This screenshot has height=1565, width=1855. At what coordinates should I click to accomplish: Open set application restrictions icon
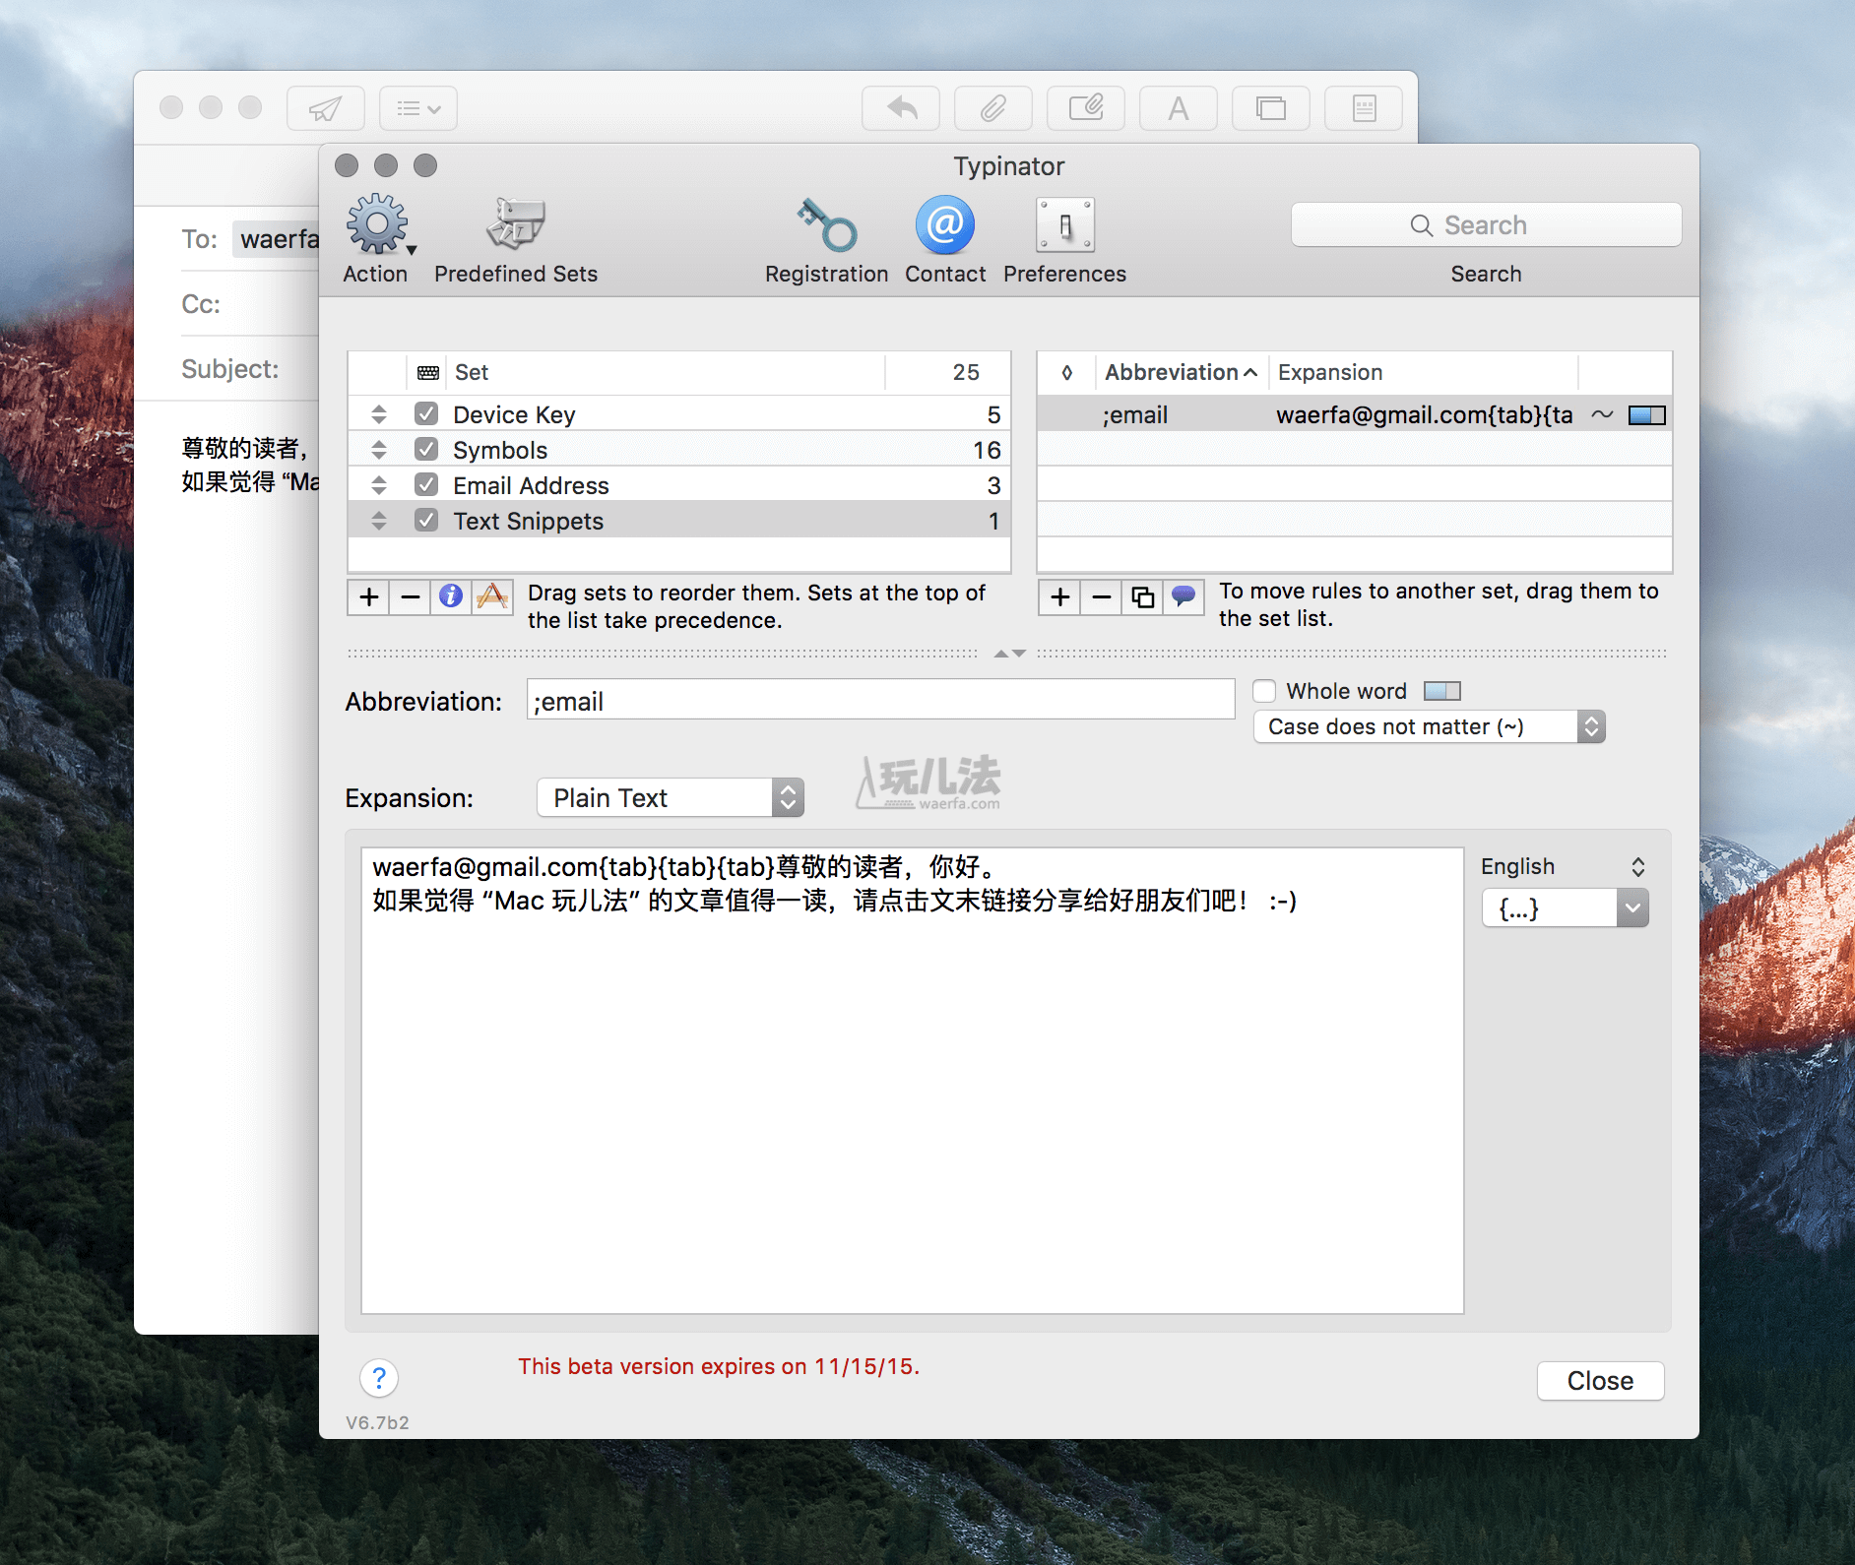point(492,596)
